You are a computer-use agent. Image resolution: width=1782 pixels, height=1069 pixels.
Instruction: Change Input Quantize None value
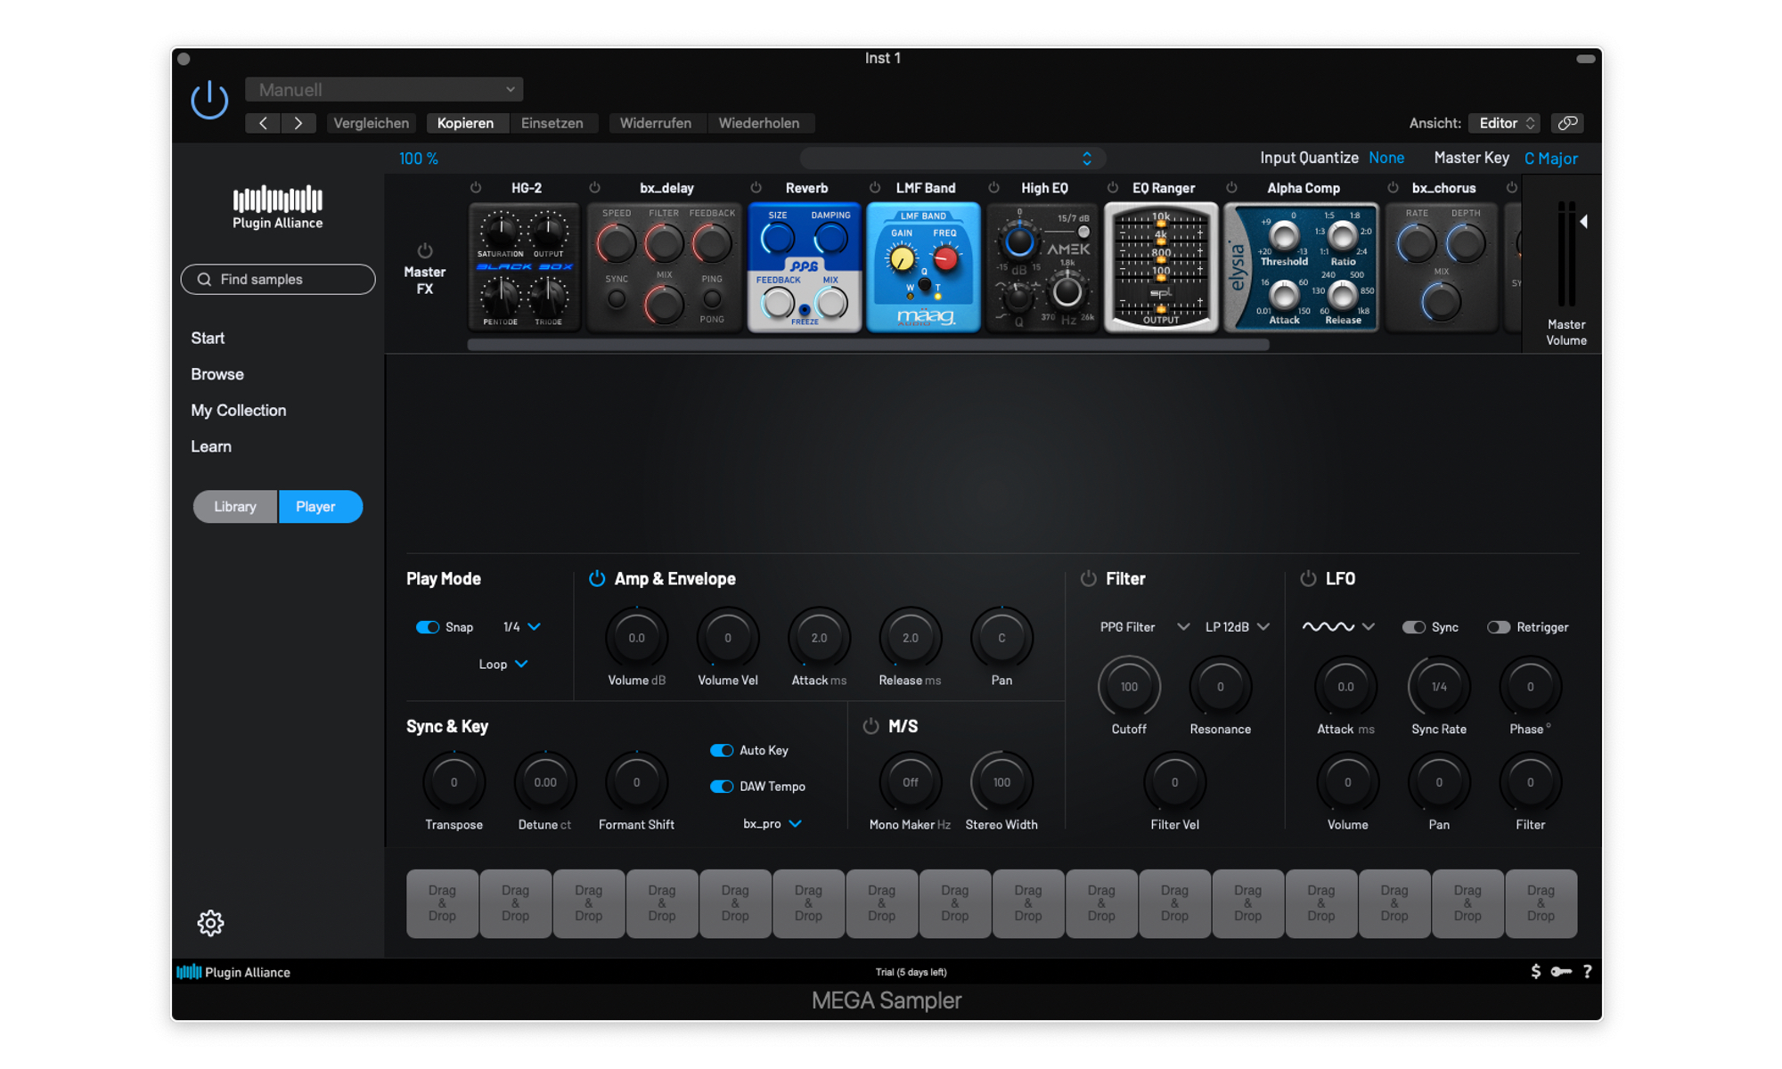coord(1386,159)
